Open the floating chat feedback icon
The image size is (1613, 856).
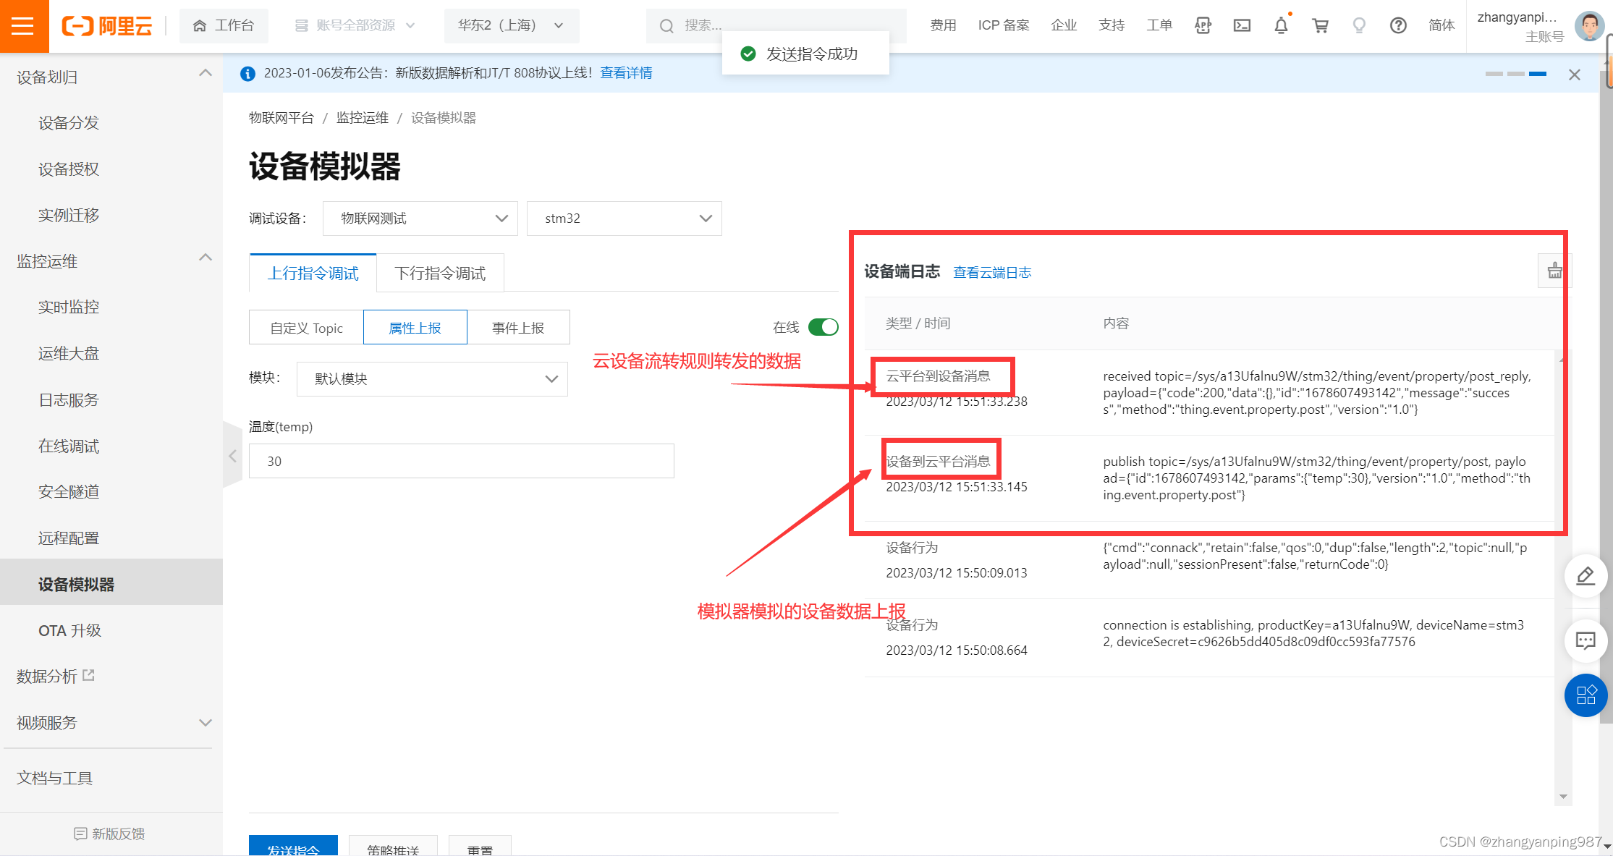pyautogui.click(x=1586, y=640)
